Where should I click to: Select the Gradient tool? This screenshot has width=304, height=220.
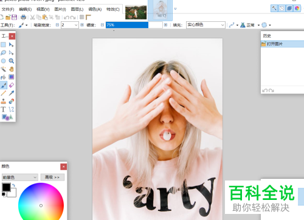pos(12,77)
